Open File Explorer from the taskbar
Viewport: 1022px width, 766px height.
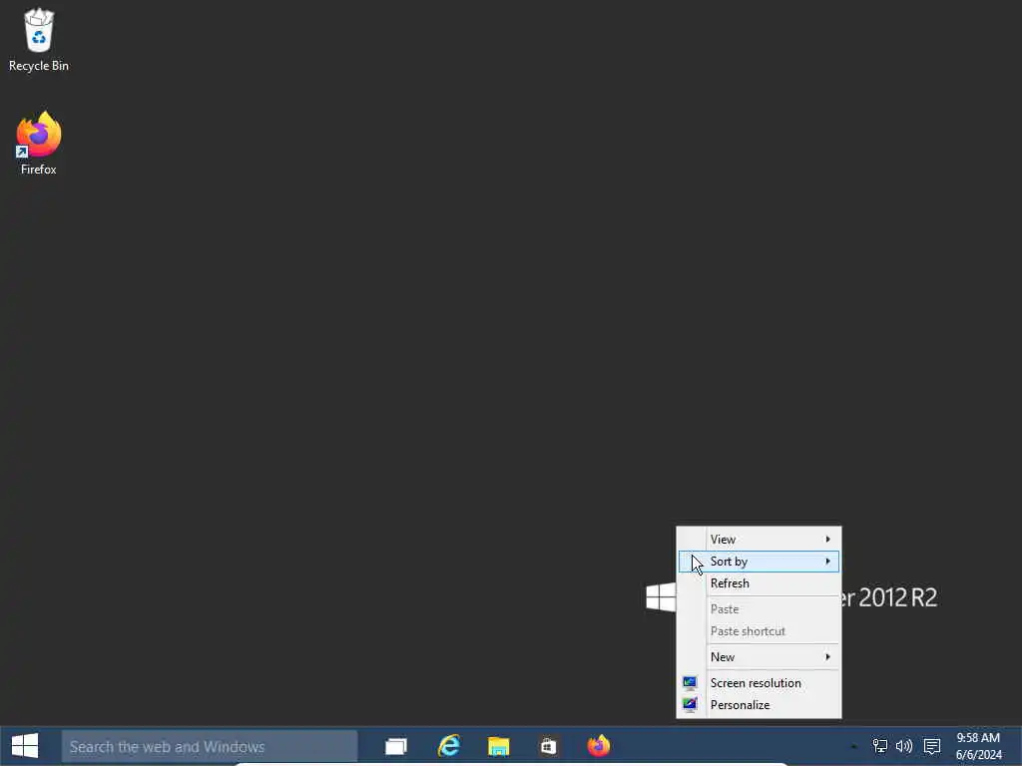point(499,746)
